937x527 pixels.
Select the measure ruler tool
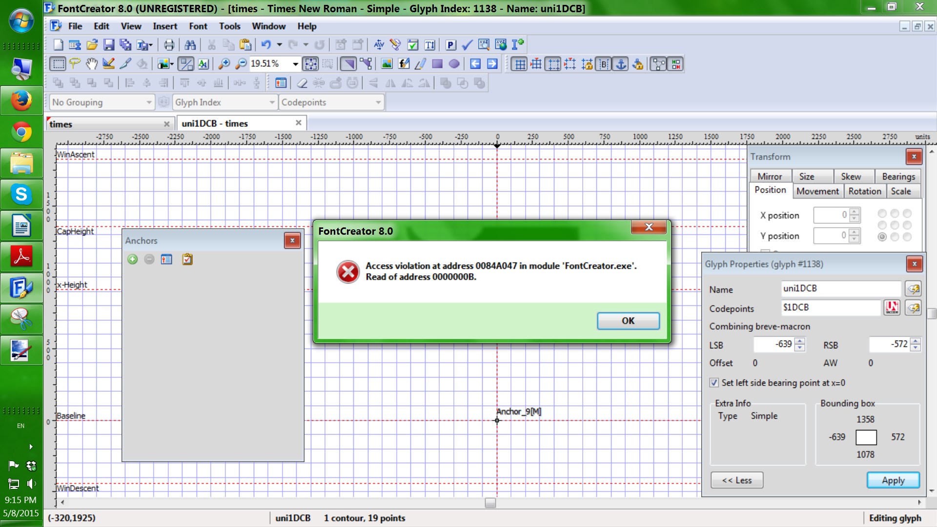pos(108,64)
